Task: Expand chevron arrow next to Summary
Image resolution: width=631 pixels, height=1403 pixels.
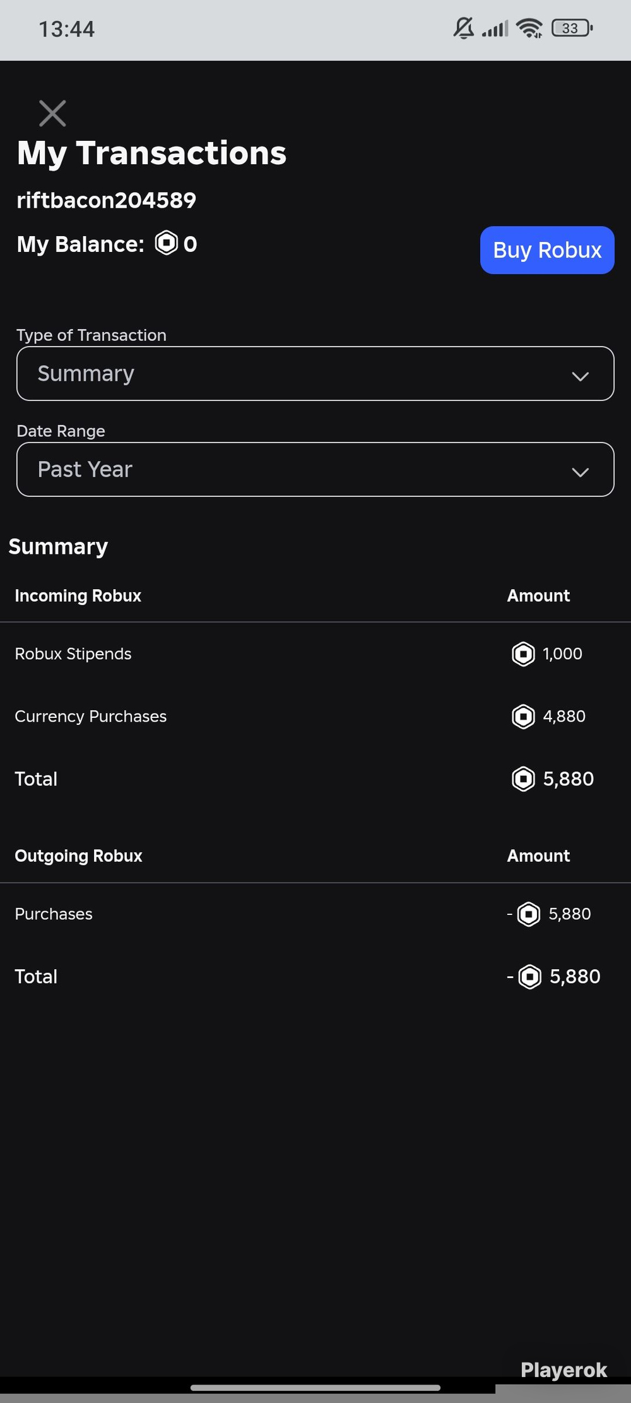Action: point(580,376)
